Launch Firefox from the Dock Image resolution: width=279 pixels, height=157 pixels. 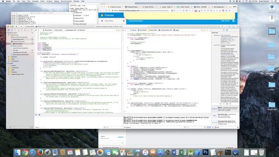point(40,152)
